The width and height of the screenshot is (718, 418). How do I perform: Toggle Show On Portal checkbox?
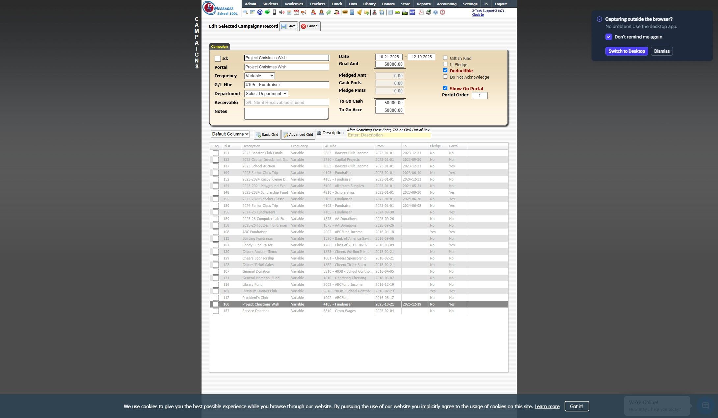(445, 88)
